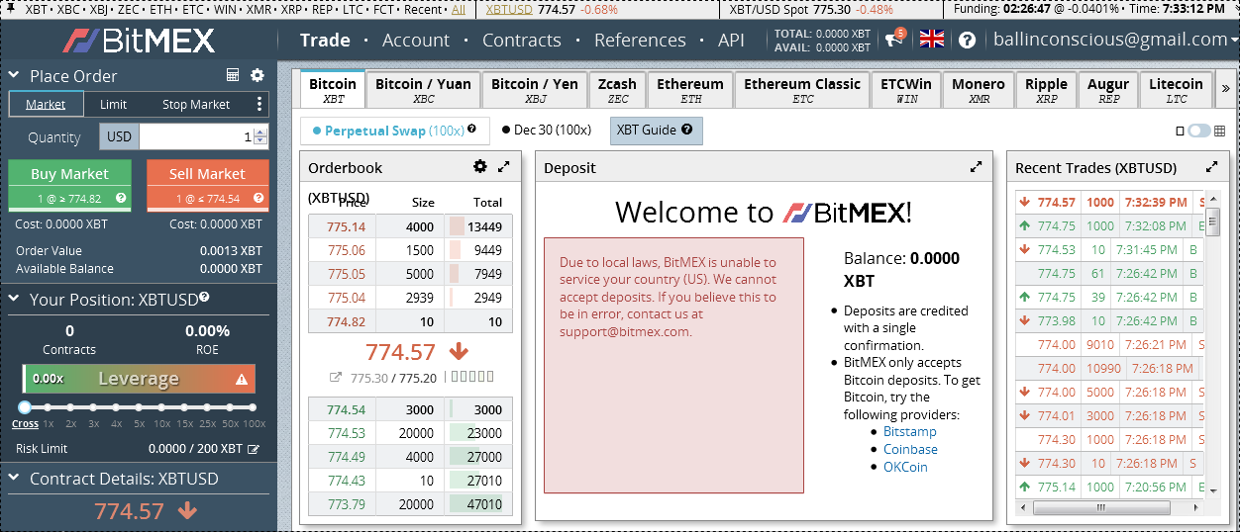The width and height of the screenshot is (1240, 532).
Task: Select Stop Market order type
Action: point(196,104)
